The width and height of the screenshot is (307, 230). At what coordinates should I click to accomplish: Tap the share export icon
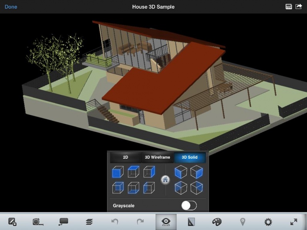(x=299, y=7)
